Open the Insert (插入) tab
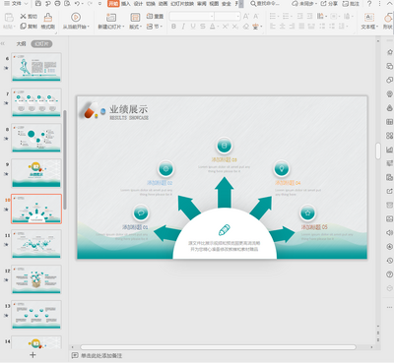The image size is (394, 363). (x=125, y=4)
